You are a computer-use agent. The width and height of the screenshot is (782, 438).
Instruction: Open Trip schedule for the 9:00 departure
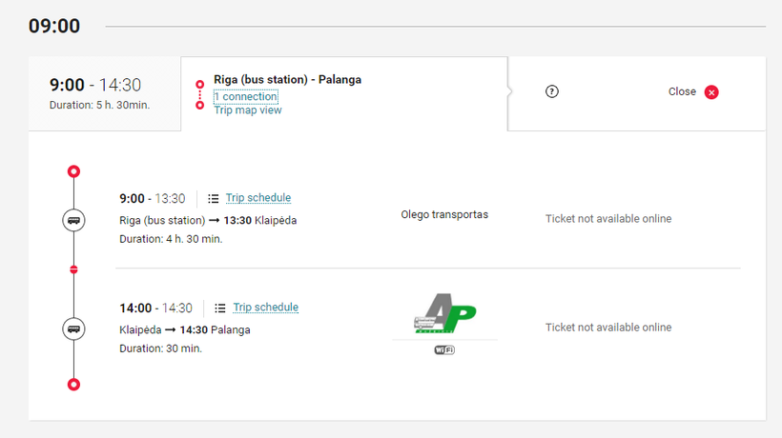point(258,198)
